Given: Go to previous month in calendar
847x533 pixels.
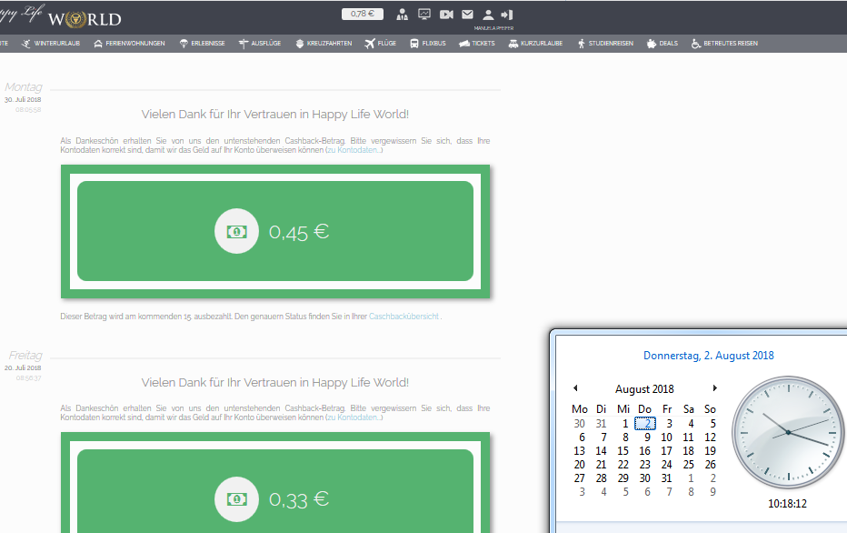Looking at the screenshot, I should pyautogui.click(x=574, y=388).
